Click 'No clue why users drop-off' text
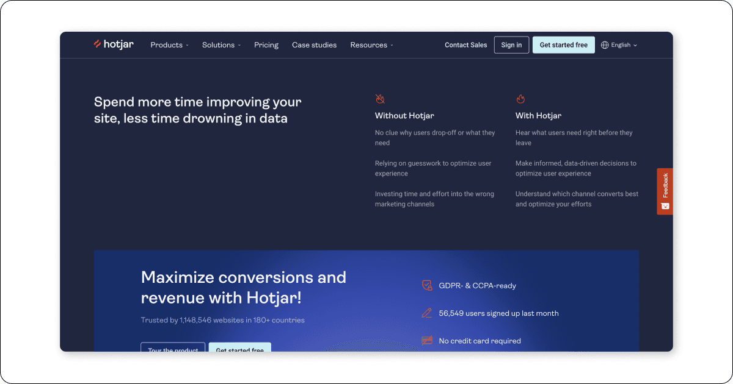 tap(435, 138)
